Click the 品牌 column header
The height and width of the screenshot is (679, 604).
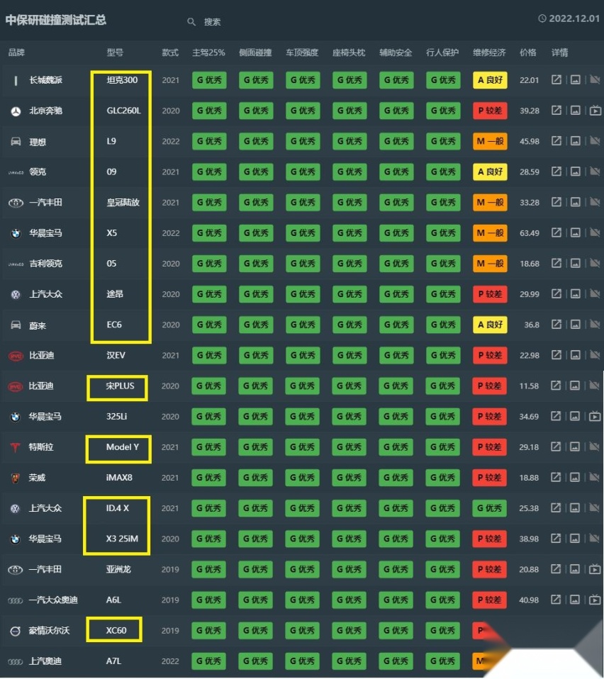16,52
